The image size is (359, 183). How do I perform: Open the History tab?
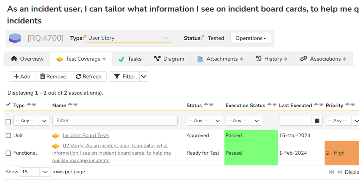pos(271,59)
